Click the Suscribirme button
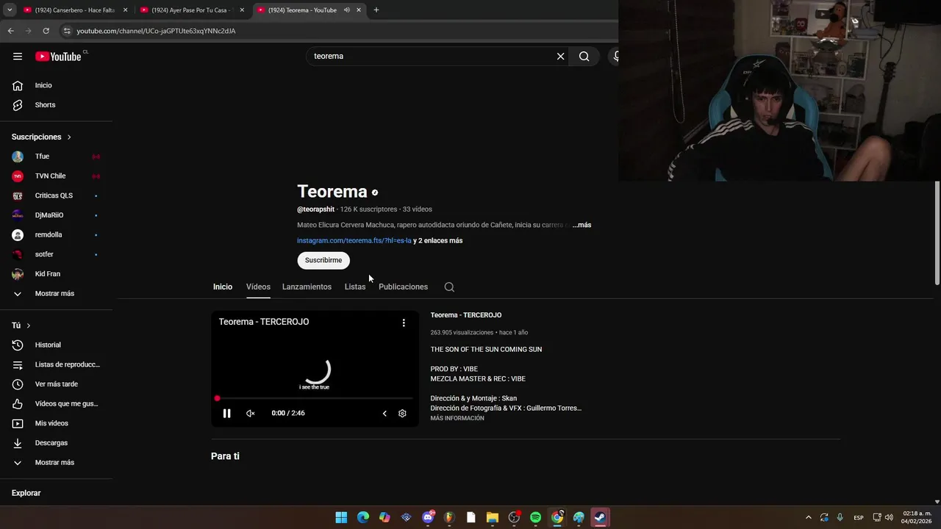This screenshot has width=941, height=529. [323, 261]
